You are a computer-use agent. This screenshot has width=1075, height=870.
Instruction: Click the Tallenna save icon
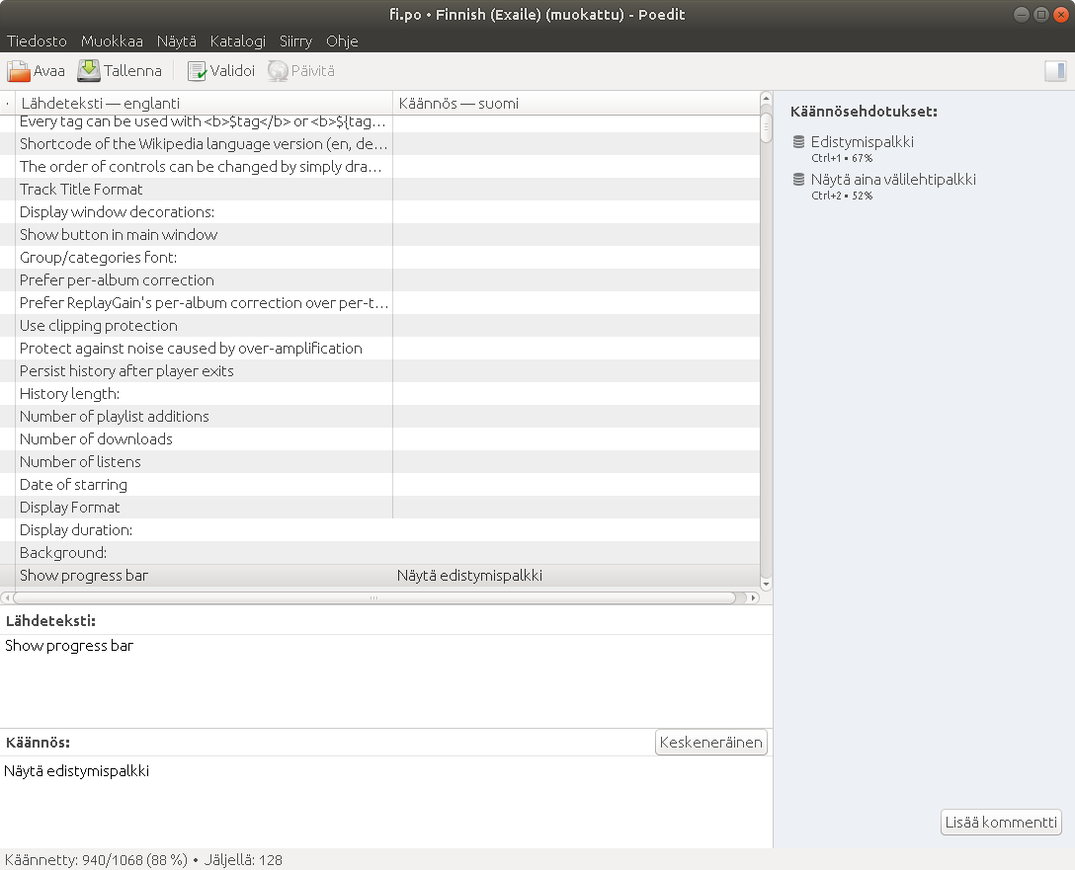[89, 71]
